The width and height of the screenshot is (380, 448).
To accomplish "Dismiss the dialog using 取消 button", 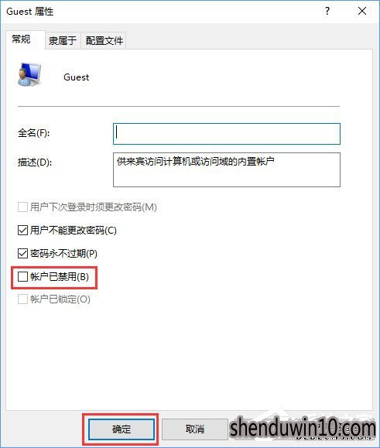I will 195,429.
